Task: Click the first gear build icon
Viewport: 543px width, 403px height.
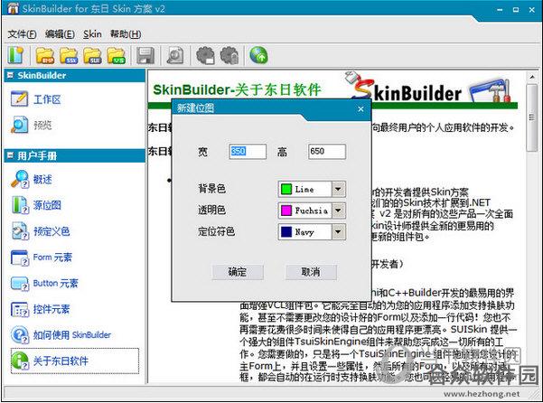Action: tap(205, 55)
